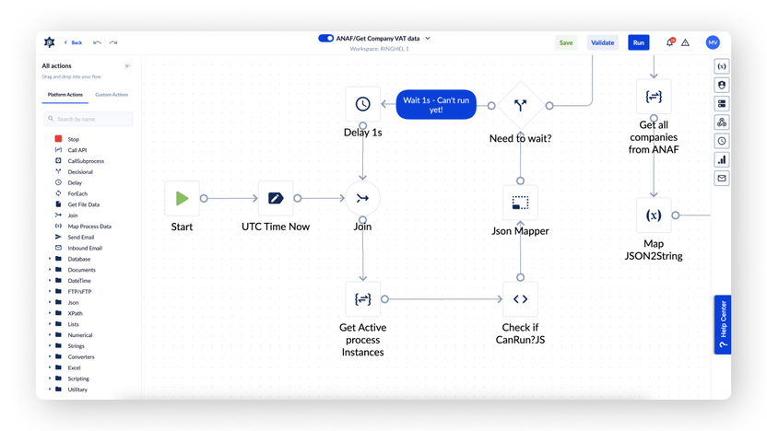The image size is (767, 431).
Task: Click the undo arrow in top bar
Action: 97,42
